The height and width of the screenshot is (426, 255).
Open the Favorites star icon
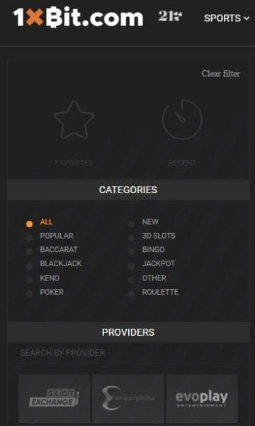(x=74, y=120)
